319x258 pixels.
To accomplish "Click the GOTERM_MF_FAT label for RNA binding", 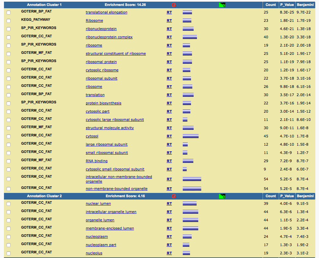I will (36, 160).
